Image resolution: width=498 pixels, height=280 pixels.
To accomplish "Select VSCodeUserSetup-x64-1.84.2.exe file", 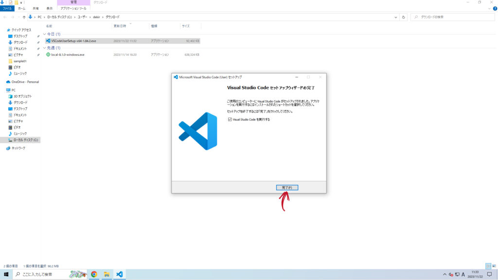I will click(x=123, y=41).
